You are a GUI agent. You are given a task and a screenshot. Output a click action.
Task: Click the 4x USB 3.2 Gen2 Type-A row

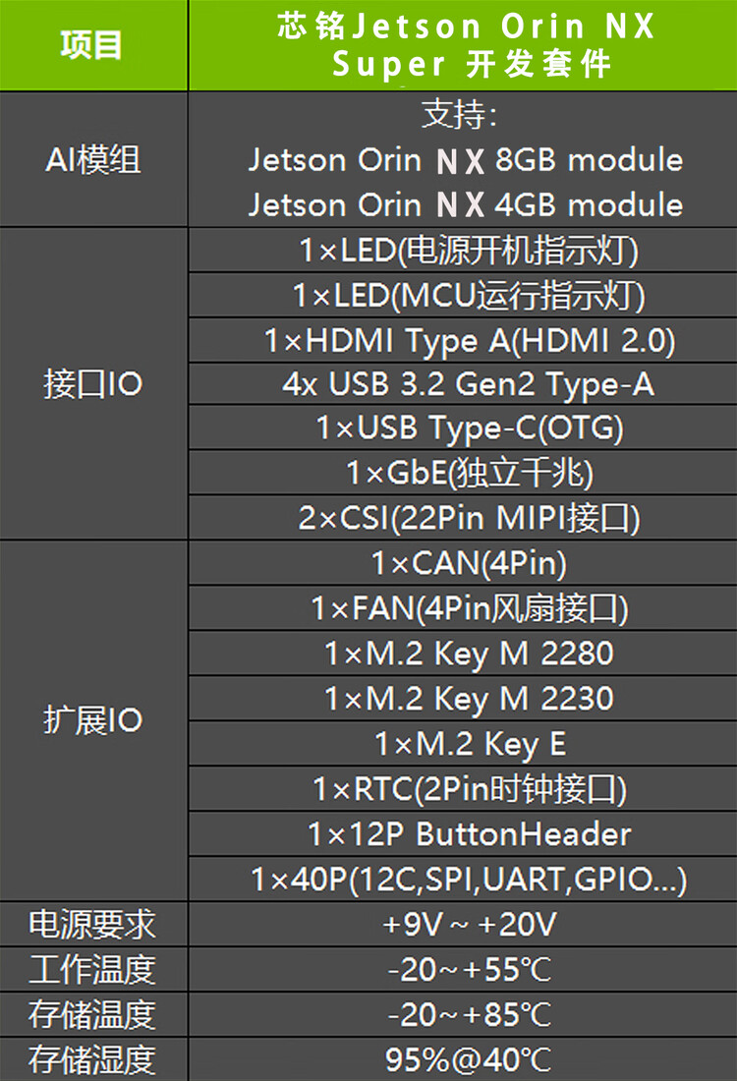tap(463, 384)
